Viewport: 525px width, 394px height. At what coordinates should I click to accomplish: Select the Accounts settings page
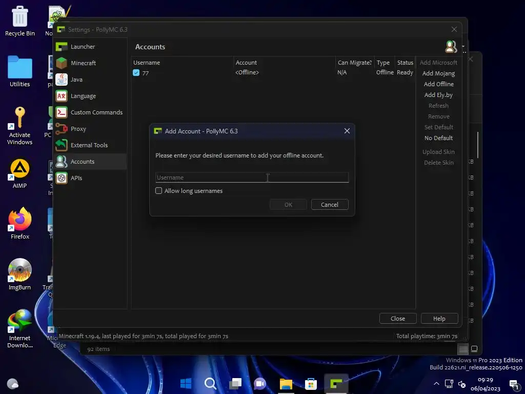point(90,162)
